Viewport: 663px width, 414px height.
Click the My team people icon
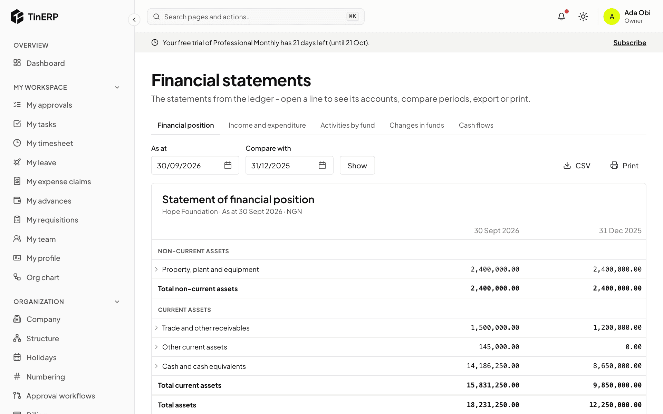click(x=17, y=239)
